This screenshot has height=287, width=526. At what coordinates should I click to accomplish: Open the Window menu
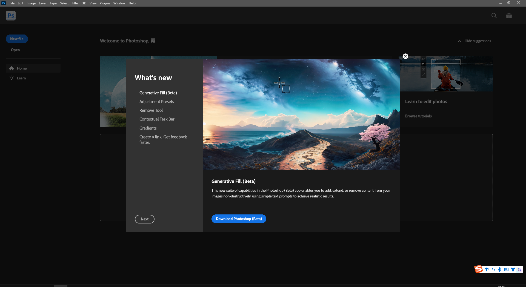pyautogui.click(x=119, y=3)
